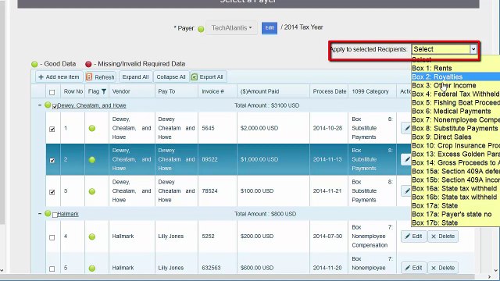The height and width of the screenshot is (281, 500).
Task: Click the green flag dot in row 3
Action: point(92,191)
